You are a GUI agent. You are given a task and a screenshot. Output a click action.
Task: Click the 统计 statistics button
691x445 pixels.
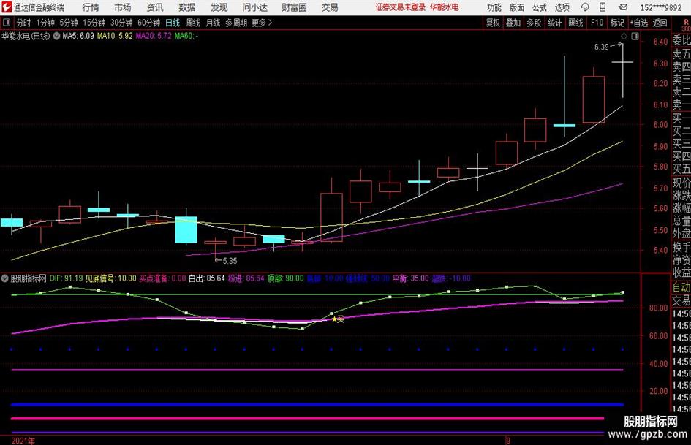555,23
